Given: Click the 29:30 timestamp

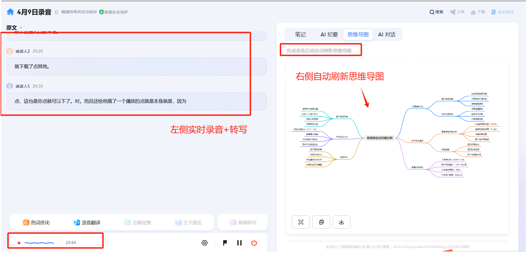Looking at the screenshot, I should tap(38, 86).
